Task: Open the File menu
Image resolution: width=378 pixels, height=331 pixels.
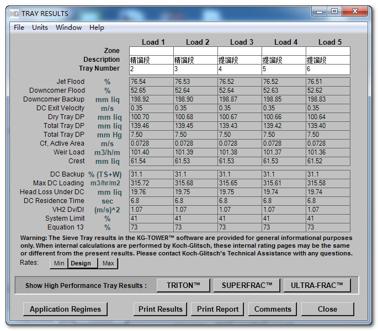Action: [x=19, y=28]
